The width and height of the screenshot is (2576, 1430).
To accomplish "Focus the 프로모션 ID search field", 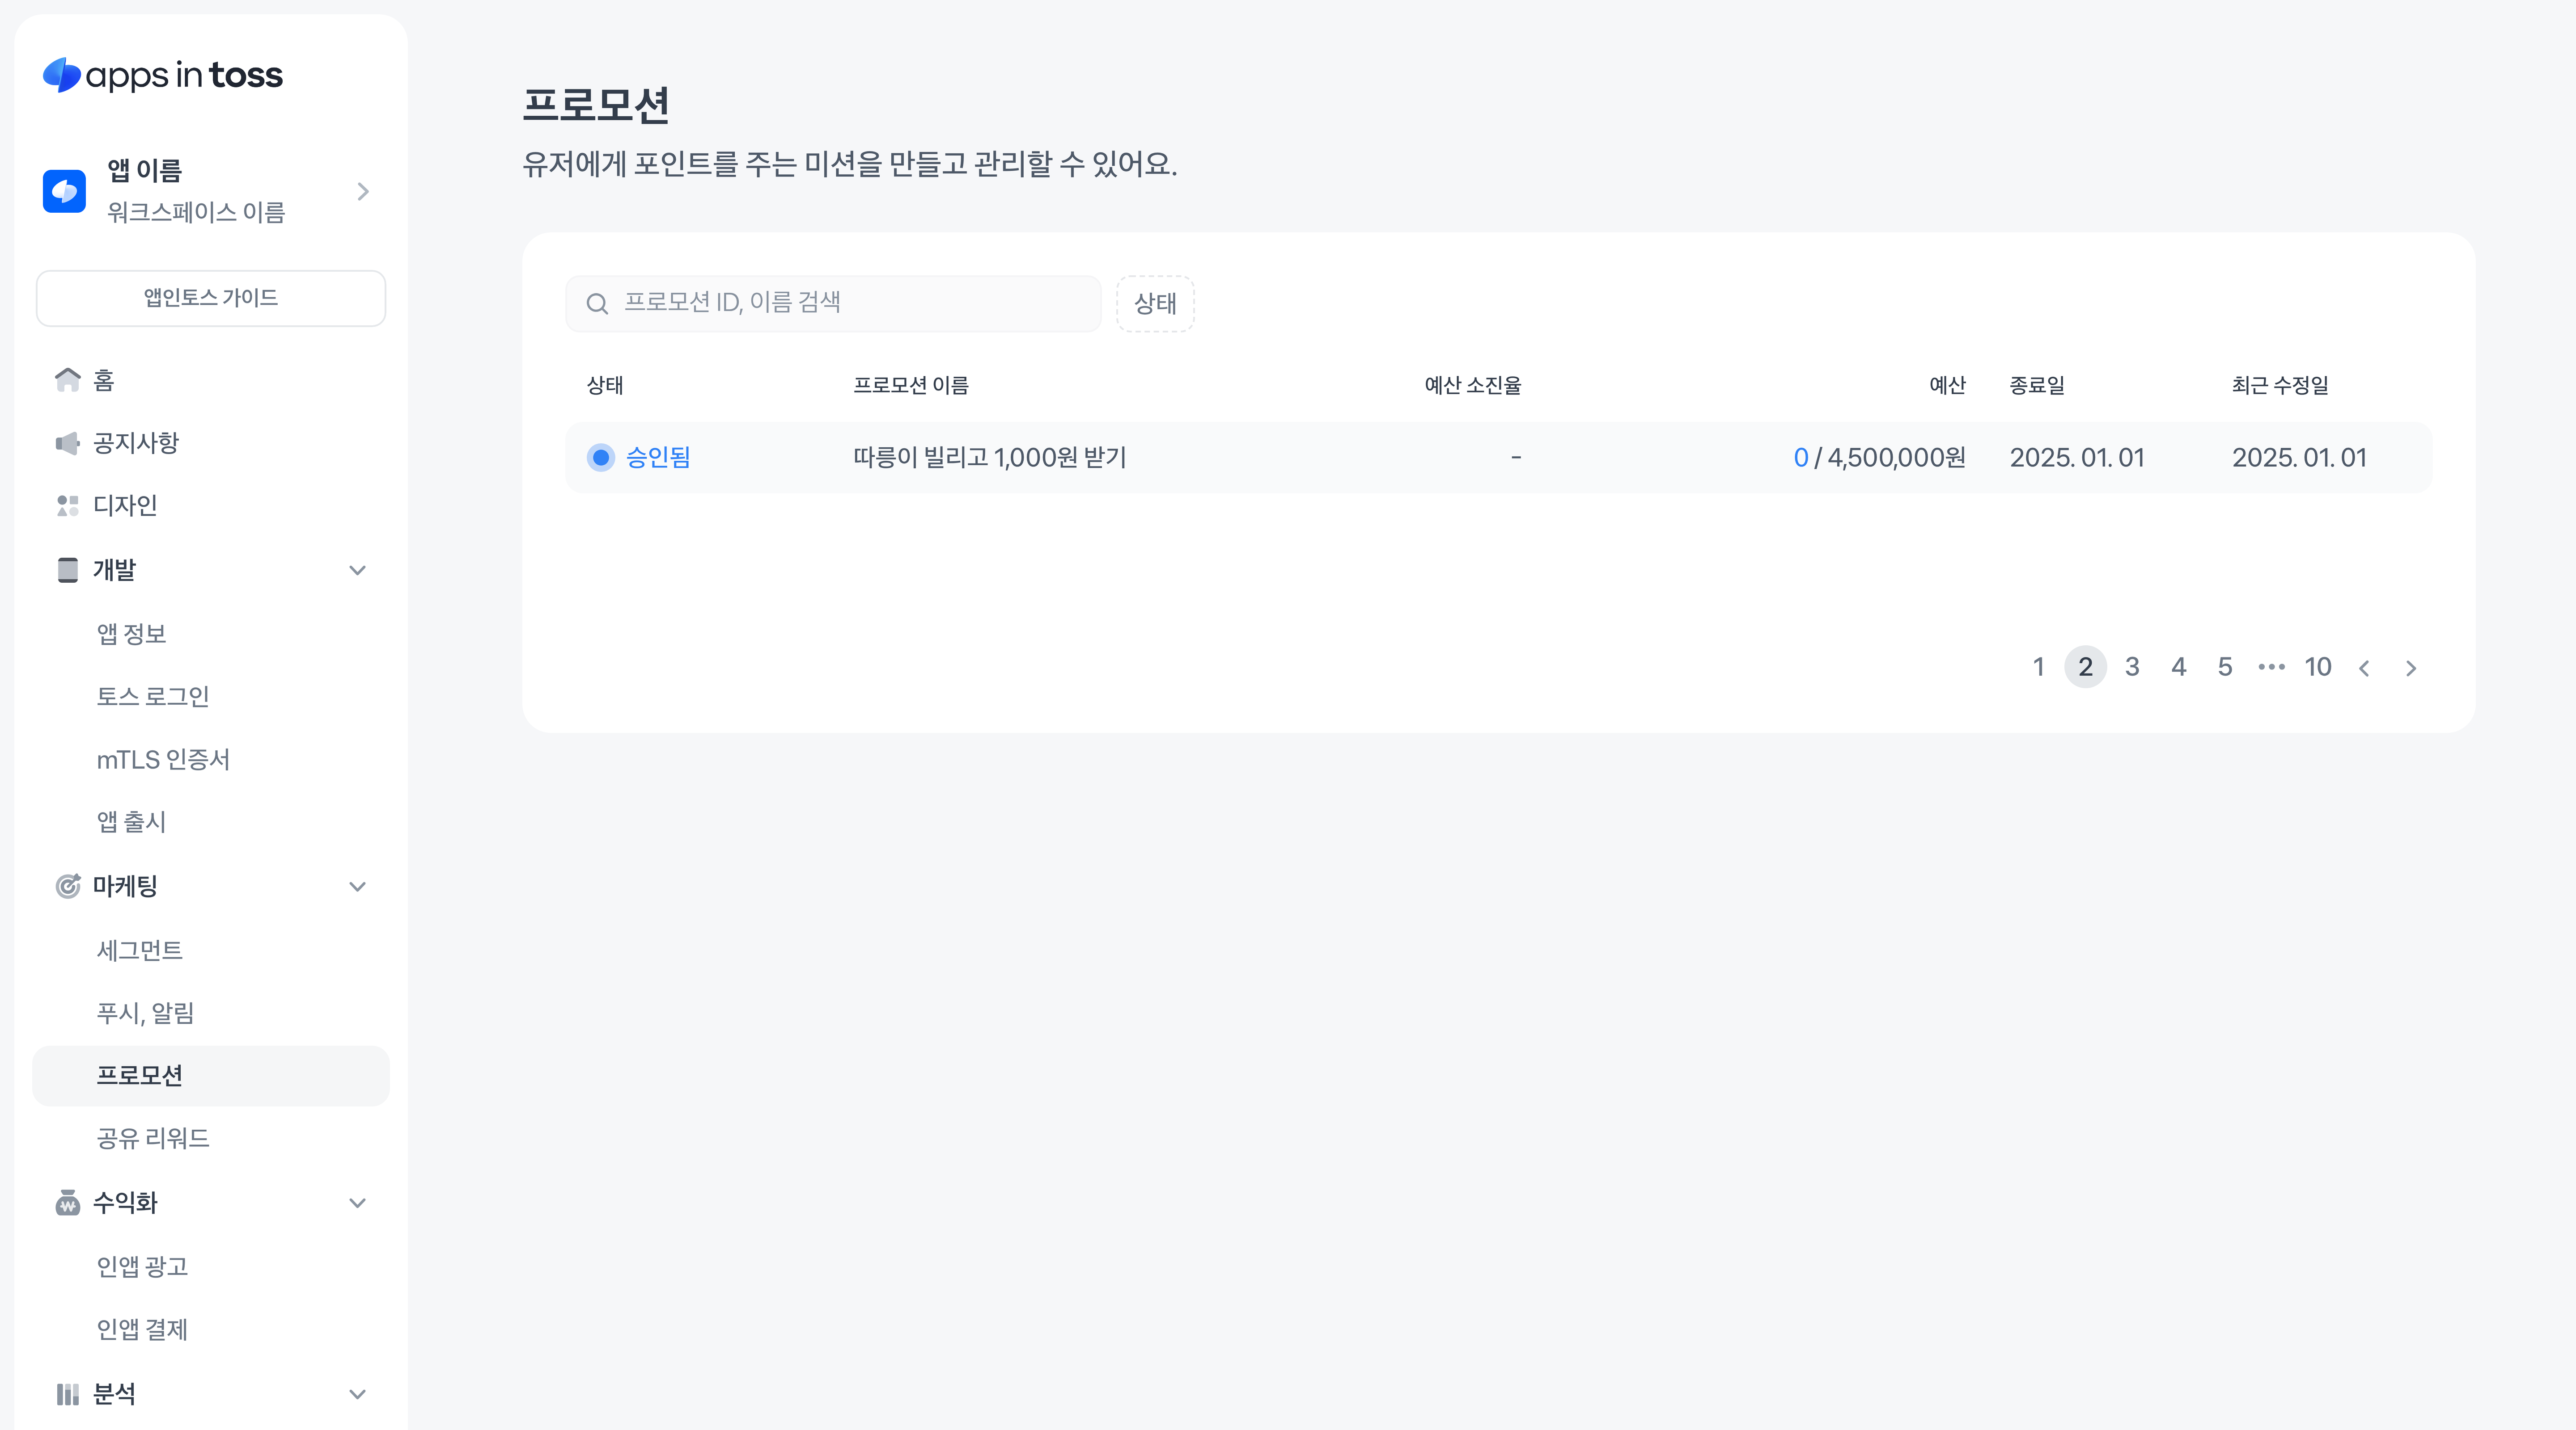I will click(850, 304).
